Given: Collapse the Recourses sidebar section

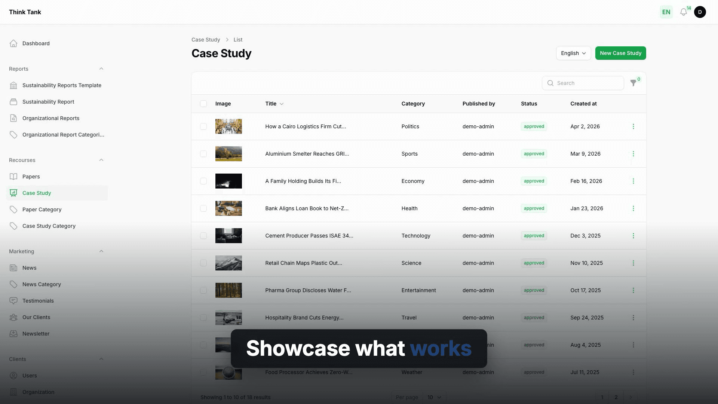Looking at the screenshot, I should (x=101, y=160).
